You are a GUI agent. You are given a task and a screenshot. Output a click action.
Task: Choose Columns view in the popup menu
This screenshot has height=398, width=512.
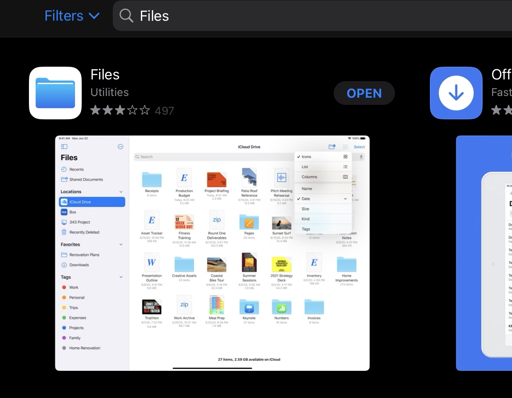tap(323, 177)
